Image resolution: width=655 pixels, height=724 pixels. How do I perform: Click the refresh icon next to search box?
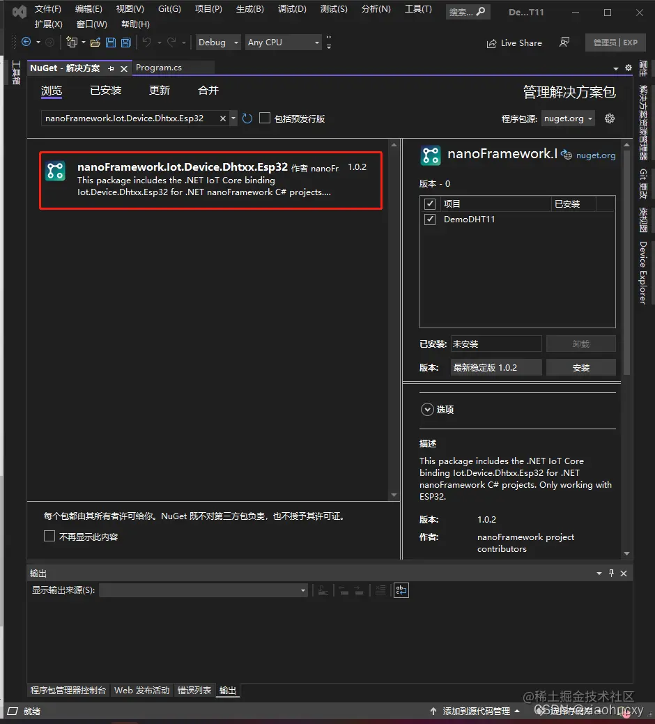247,118
